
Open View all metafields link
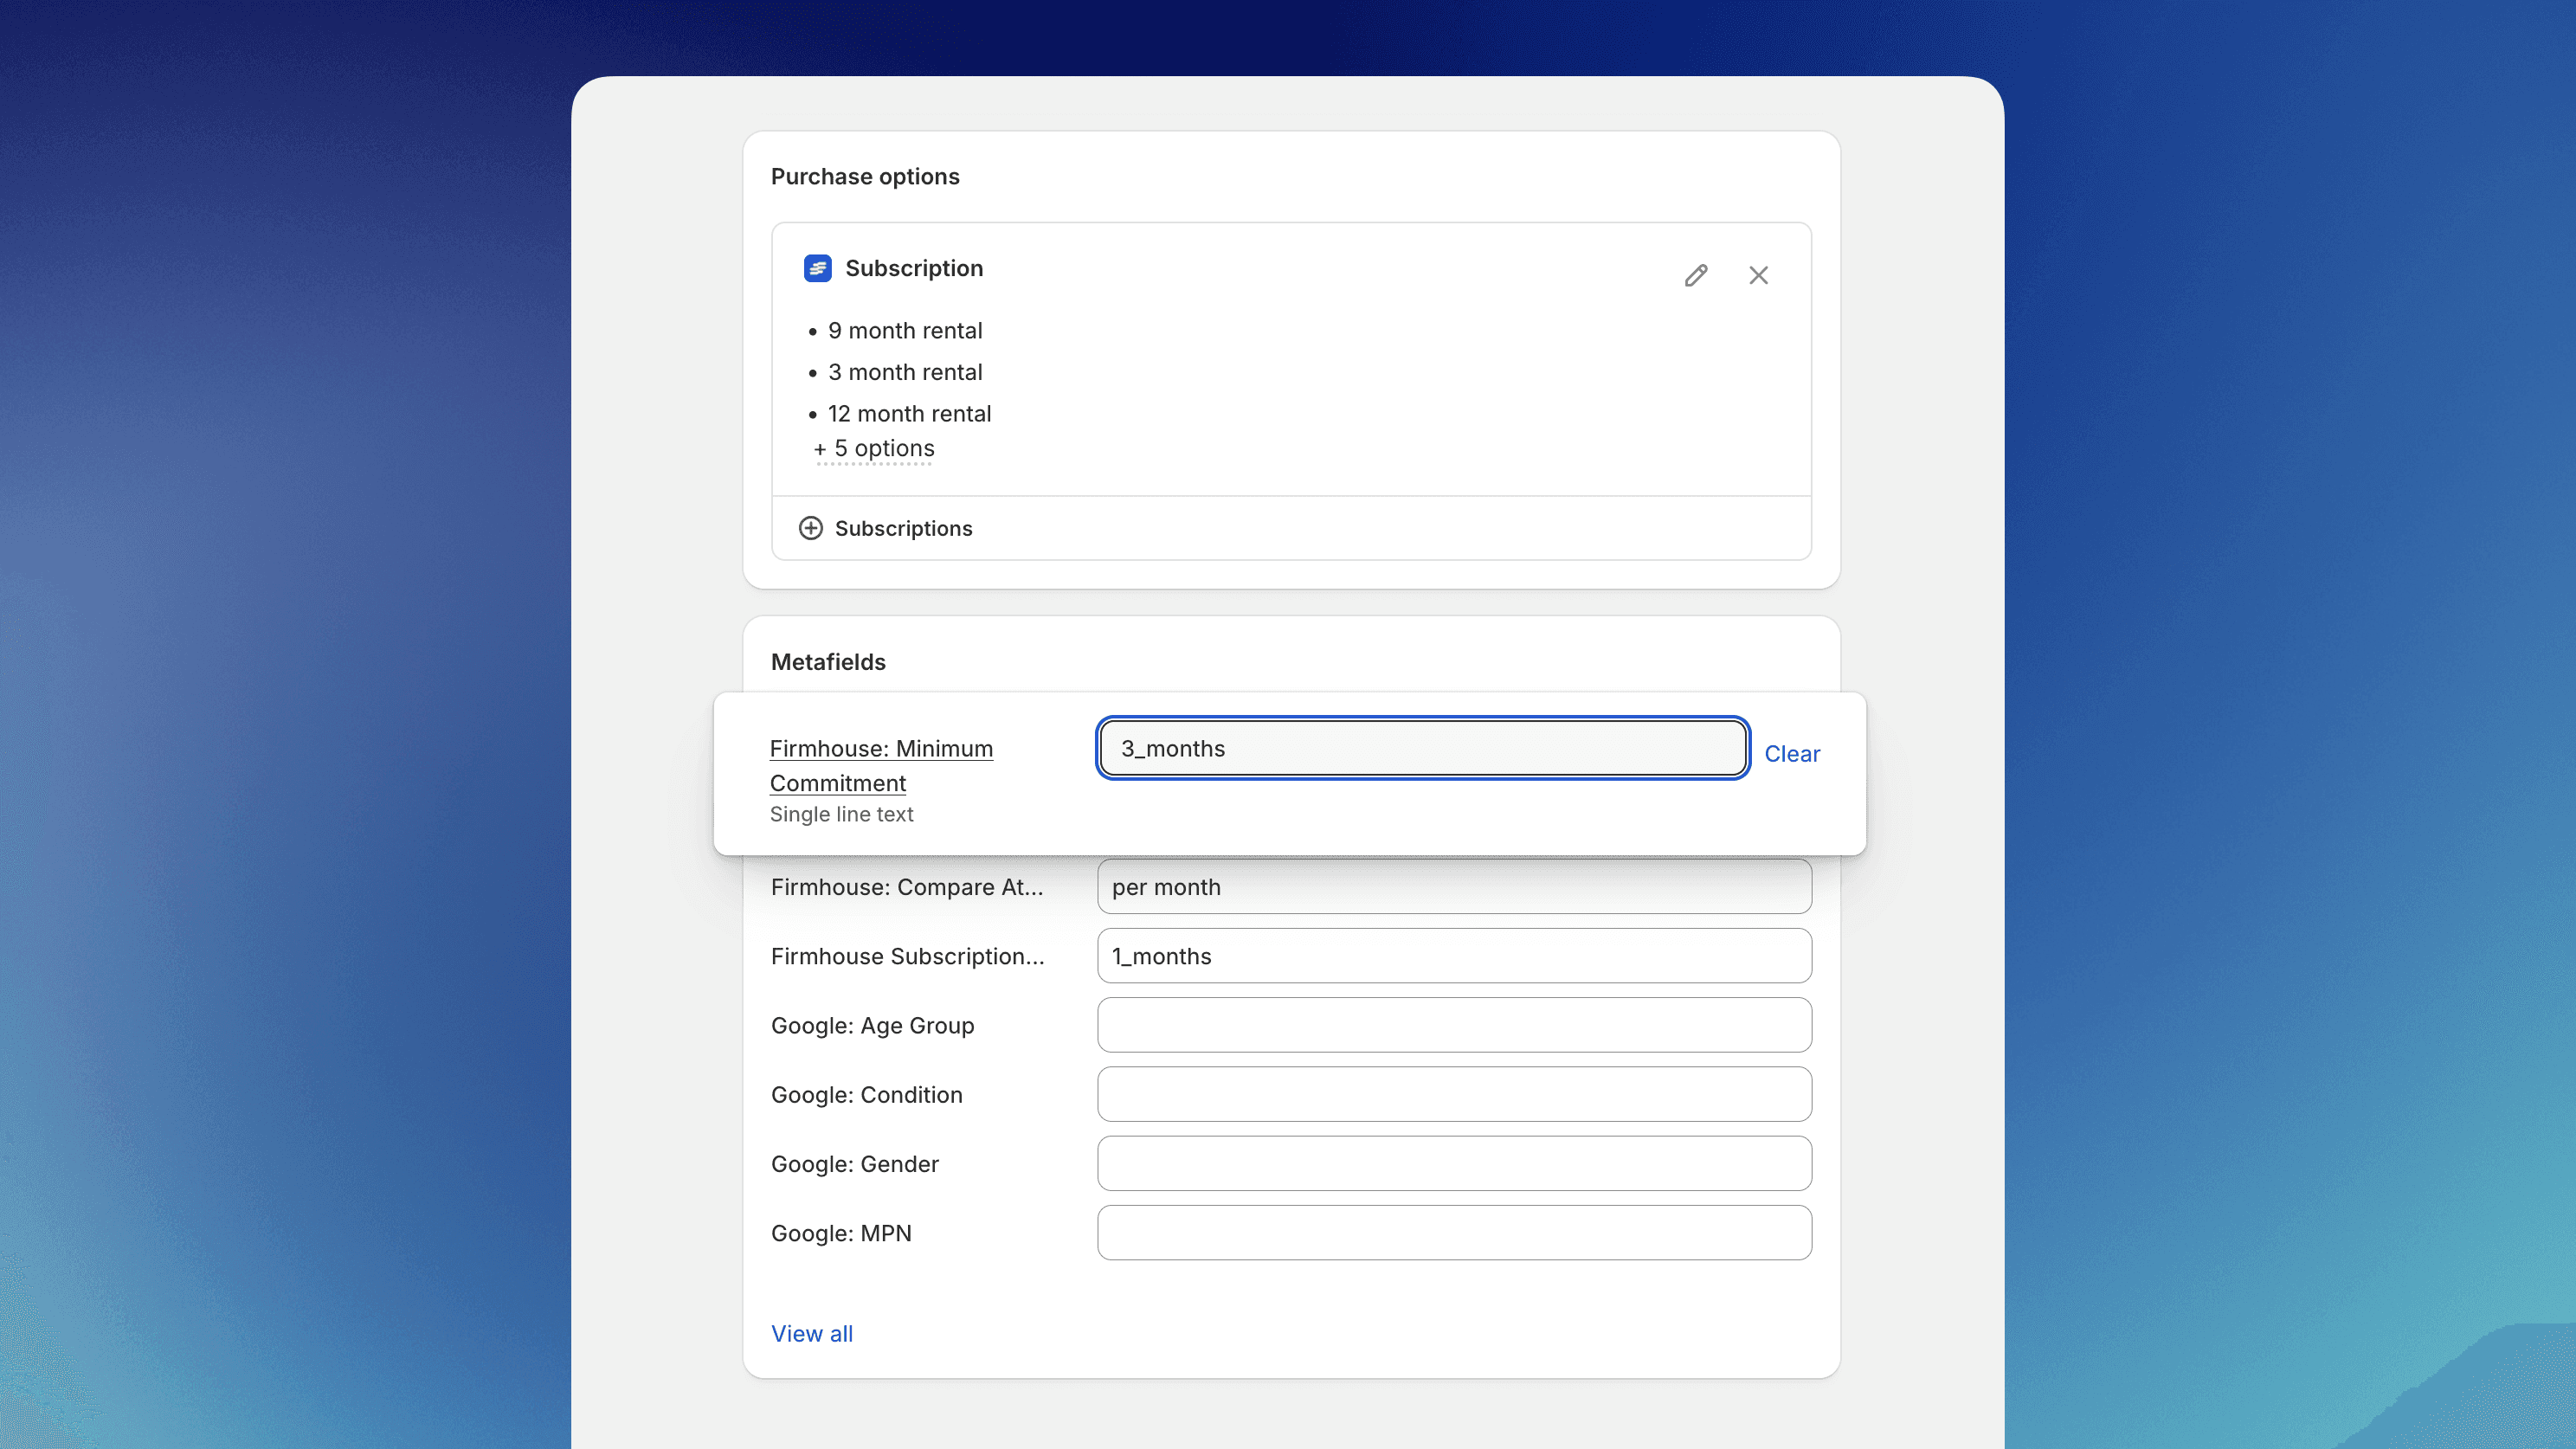811,1333
